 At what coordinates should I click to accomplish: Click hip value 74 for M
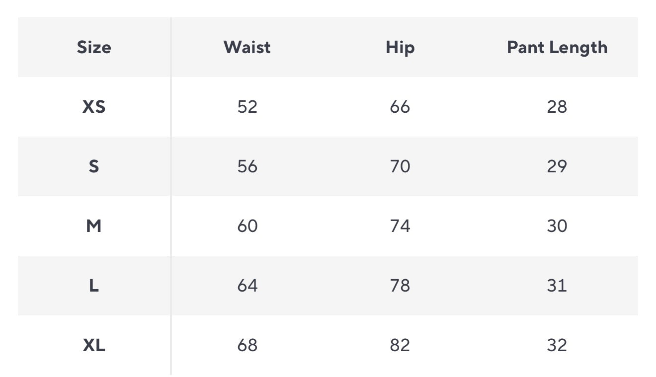(400, 226)
